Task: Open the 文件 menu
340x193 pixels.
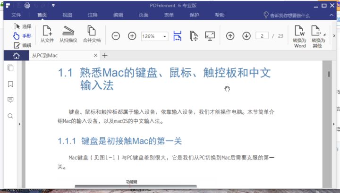Action: tap(17, 15)
